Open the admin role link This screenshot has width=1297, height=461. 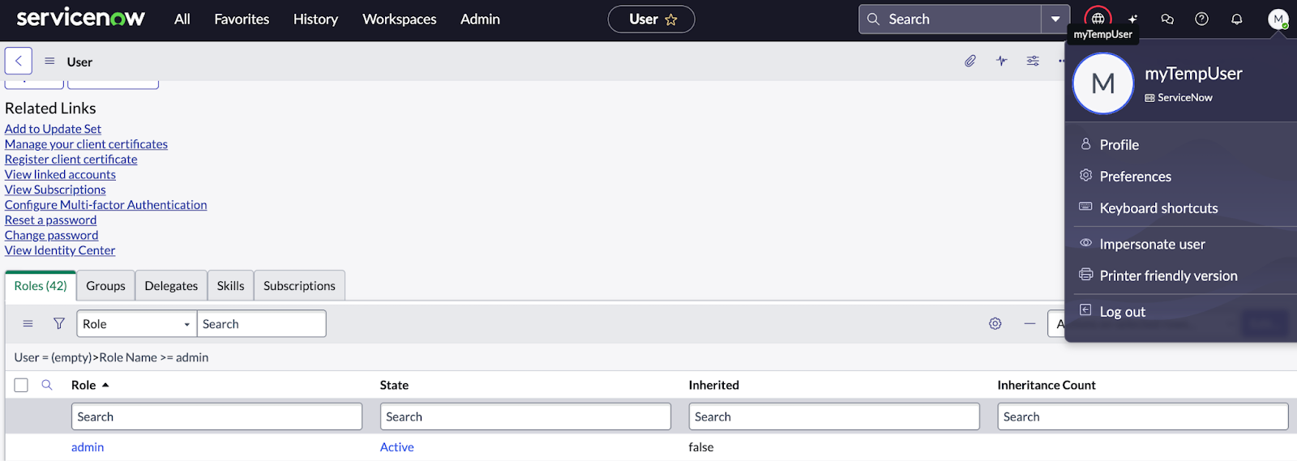pyautogui.click(x=88, y=447)
